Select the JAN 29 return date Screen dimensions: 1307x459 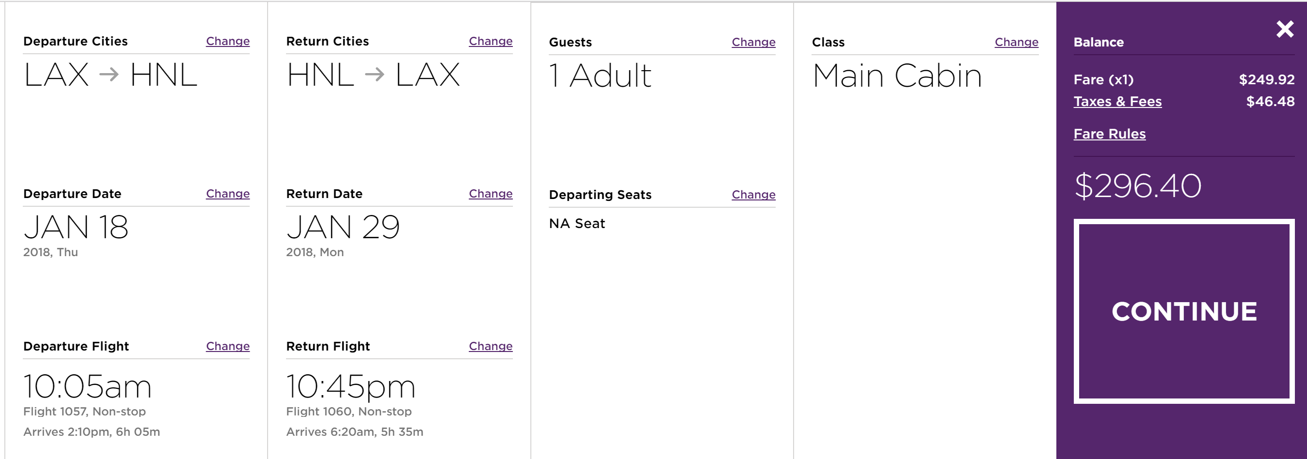pos(343,227)
